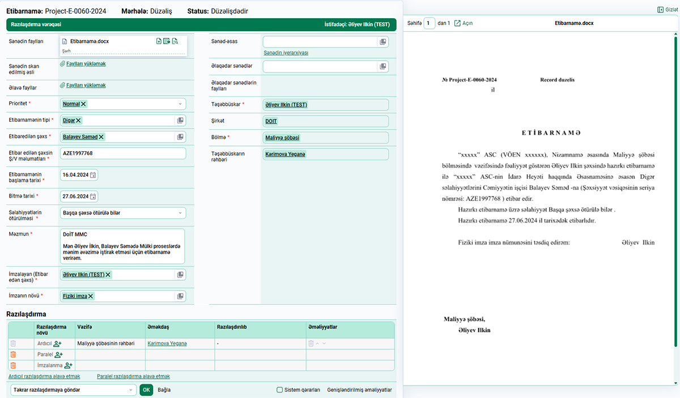Open Genişləndirilmiş əməliyyatlar
The height and width of the screenshot is (398, 680).
pyautogui.click(x=359, y=390)
